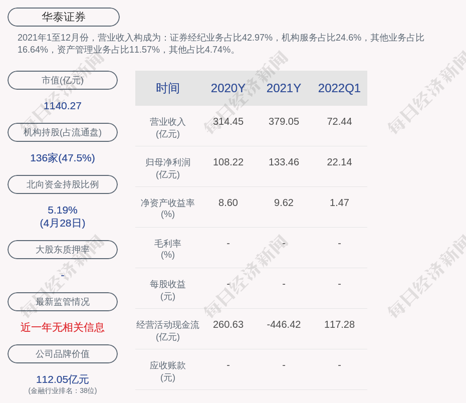Click ROE value 1.47

(x=339, y=203)
